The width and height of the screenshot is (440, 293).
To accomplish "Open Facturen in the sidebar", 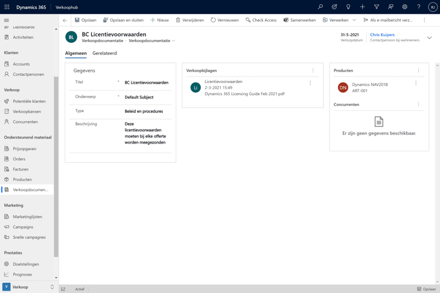I will point(21,169).
